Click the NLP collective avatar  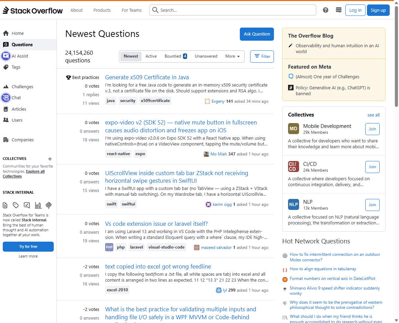click(294, 204)
